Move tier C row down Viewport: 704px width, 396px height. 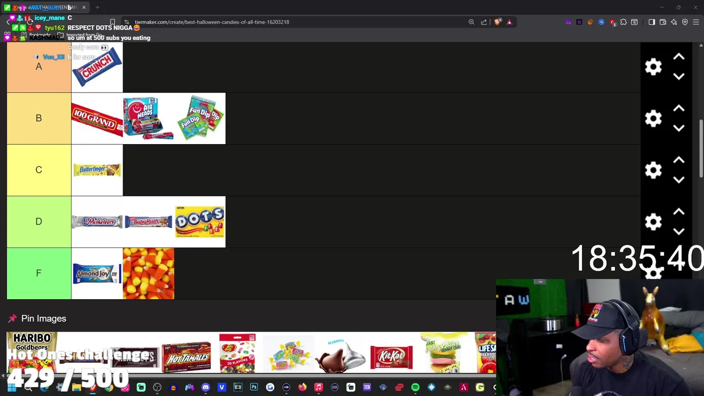tap(679, 180)
